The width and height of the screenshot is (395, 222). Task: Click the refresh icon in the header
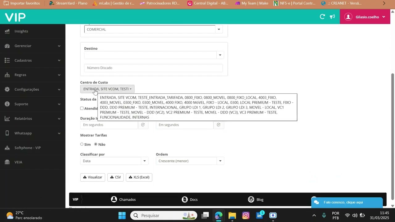point(322,17)
